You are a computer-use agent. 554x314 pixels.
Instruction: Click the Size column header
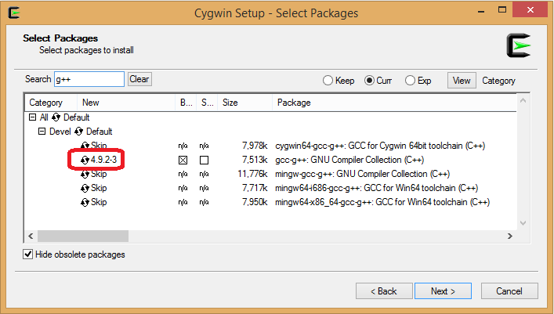pyautogui.click(x=230, y=103)
